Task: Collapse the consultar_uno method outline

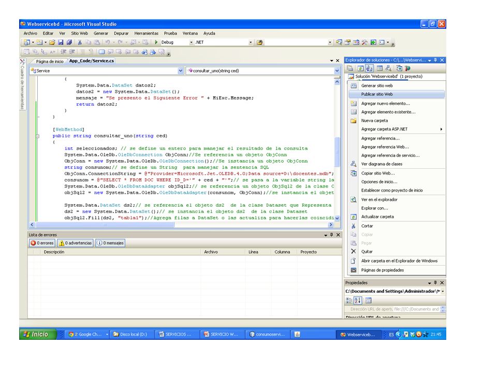Action: click(x=37, y=136)
